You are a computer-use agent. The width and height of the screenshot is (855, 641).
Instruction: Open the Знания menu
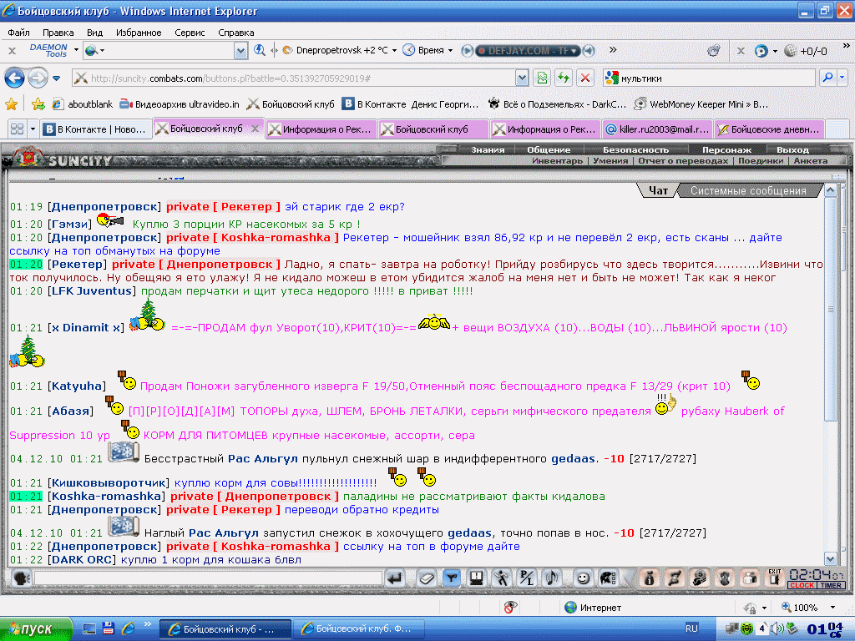pos(488,149)
